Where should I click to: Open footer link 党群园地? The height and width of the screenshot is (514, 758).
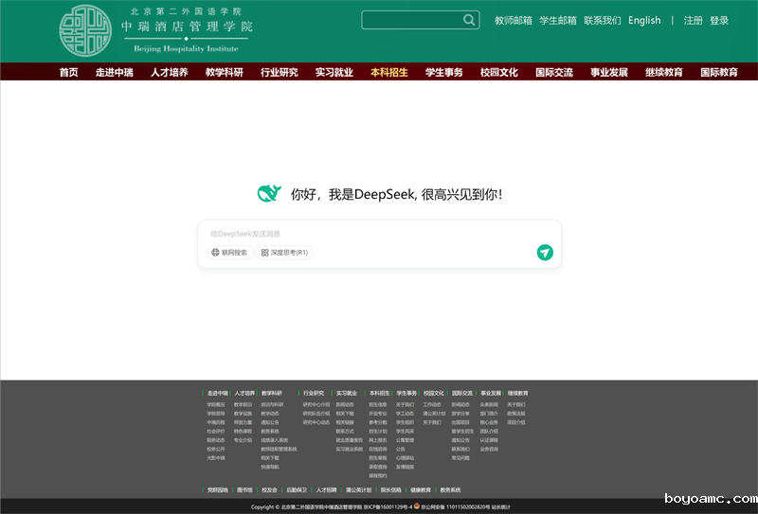click(x=218, y=489)
